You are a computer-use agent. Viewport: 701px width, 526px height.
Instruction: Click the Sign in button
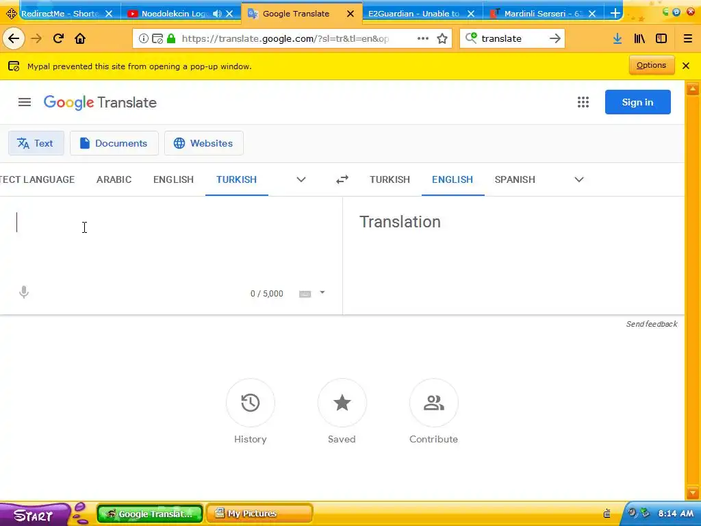click(x=637, y=102)
